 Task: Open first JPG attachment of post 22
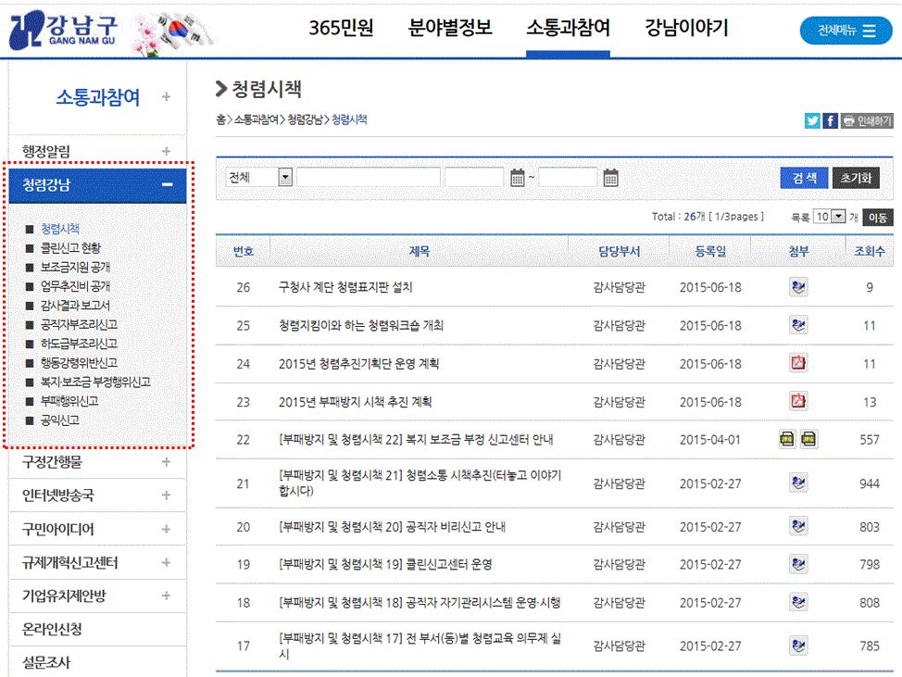click(x=788, y=439)
